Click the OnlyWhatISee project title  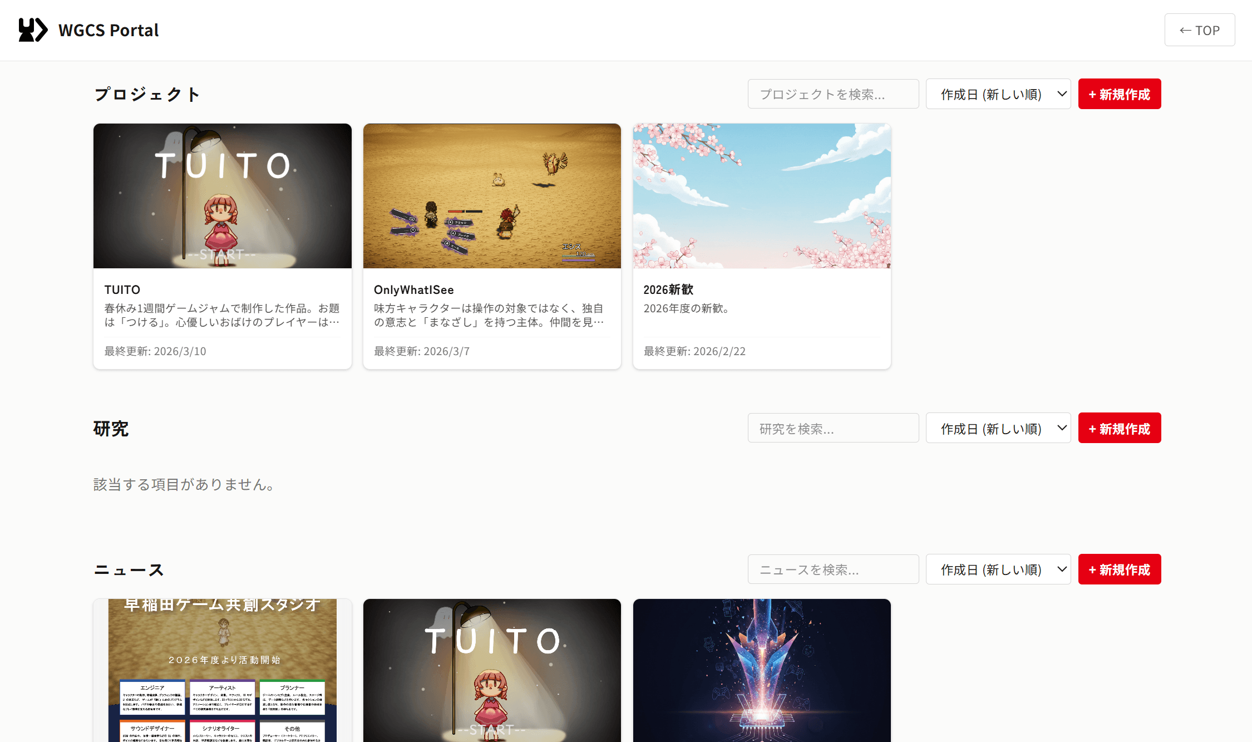pyautogui.click(x=413, y=289)
